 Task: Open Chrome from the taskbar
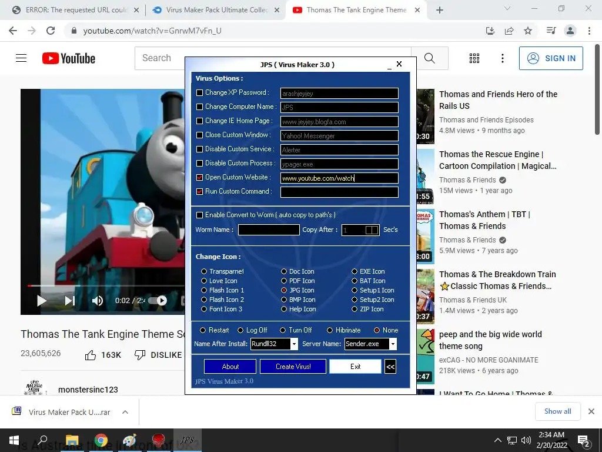(101, 440)
